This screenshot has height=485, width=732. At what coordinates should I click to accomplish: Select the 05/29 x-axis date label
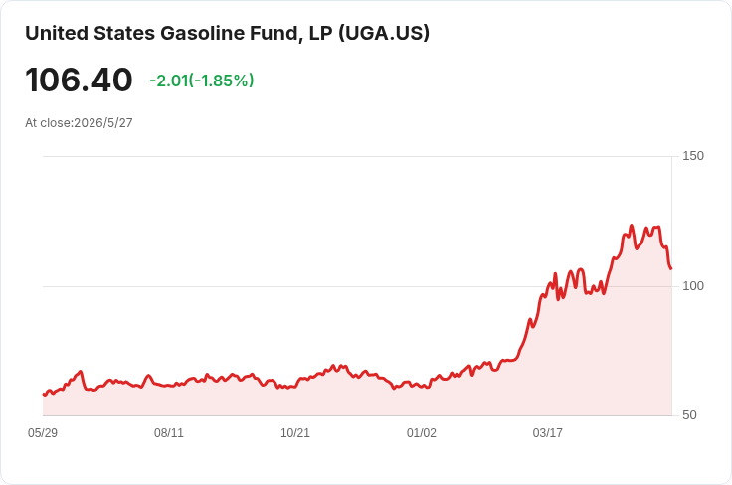point(43,433)
